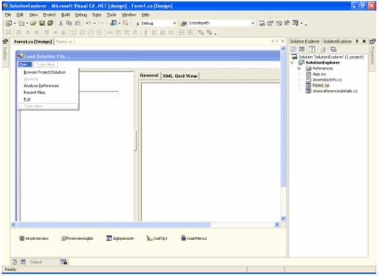Click the designer vertical scrollbar down arrow
379x276 pixels.
click(283, 218)
